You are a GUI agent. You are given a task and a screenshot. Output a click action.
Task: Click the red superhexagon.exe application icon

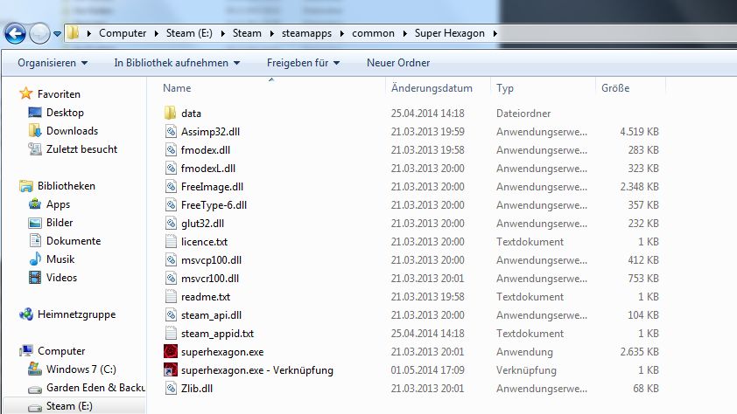(x=171, y=351)
